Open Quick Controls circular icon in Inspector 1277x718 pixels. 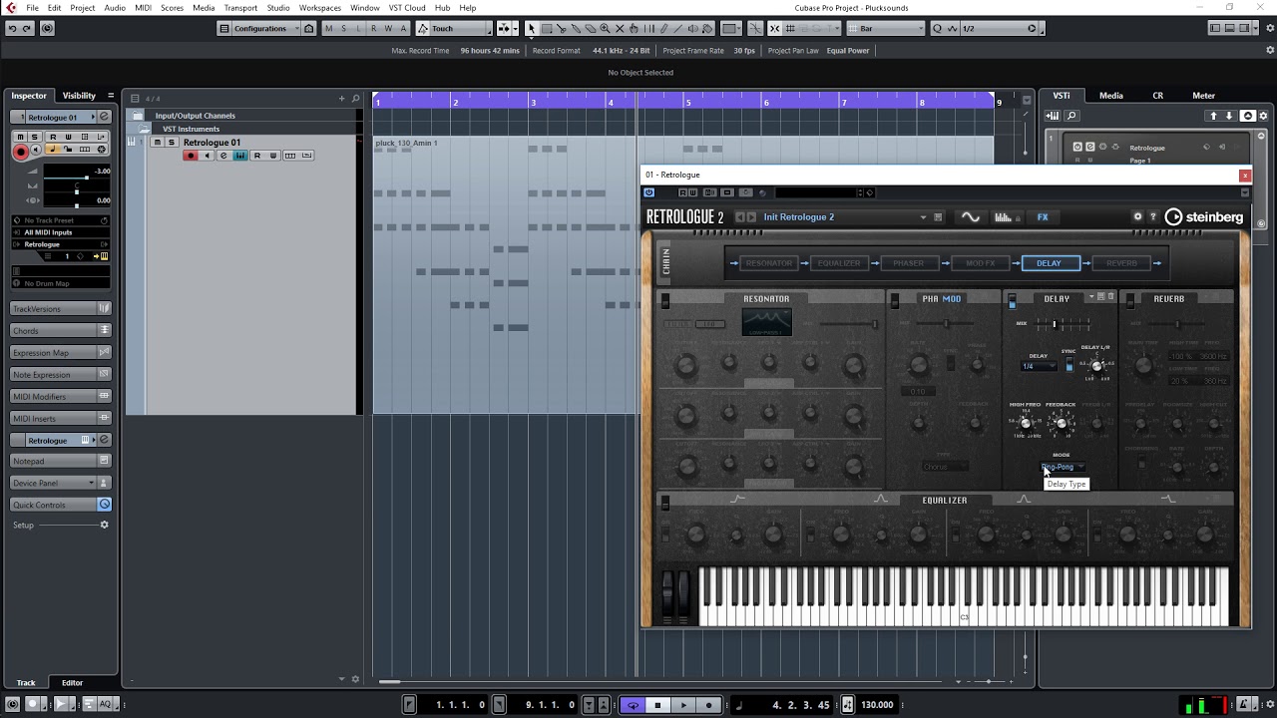104,505
